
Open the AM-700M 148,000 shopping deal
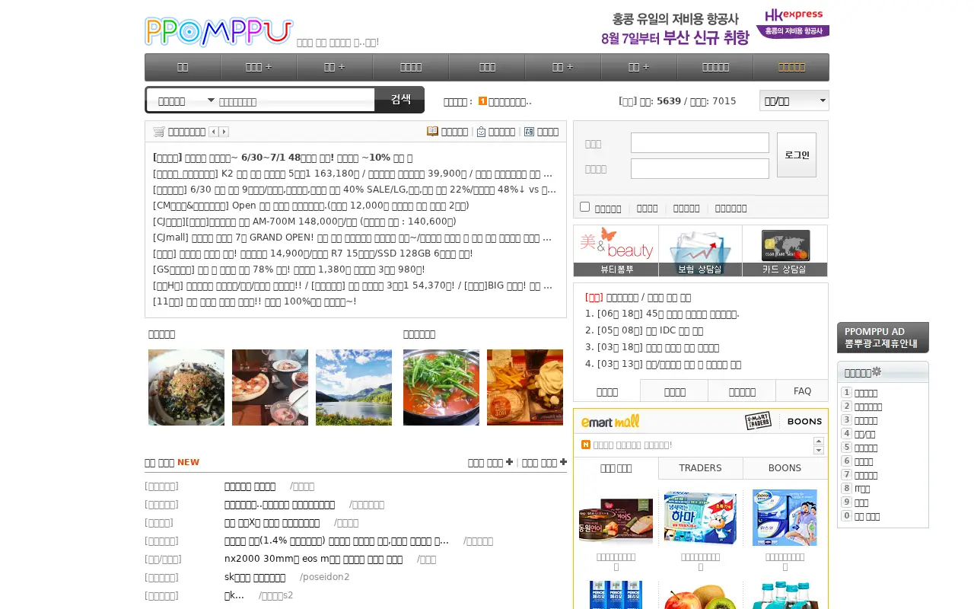coord(304,222)
